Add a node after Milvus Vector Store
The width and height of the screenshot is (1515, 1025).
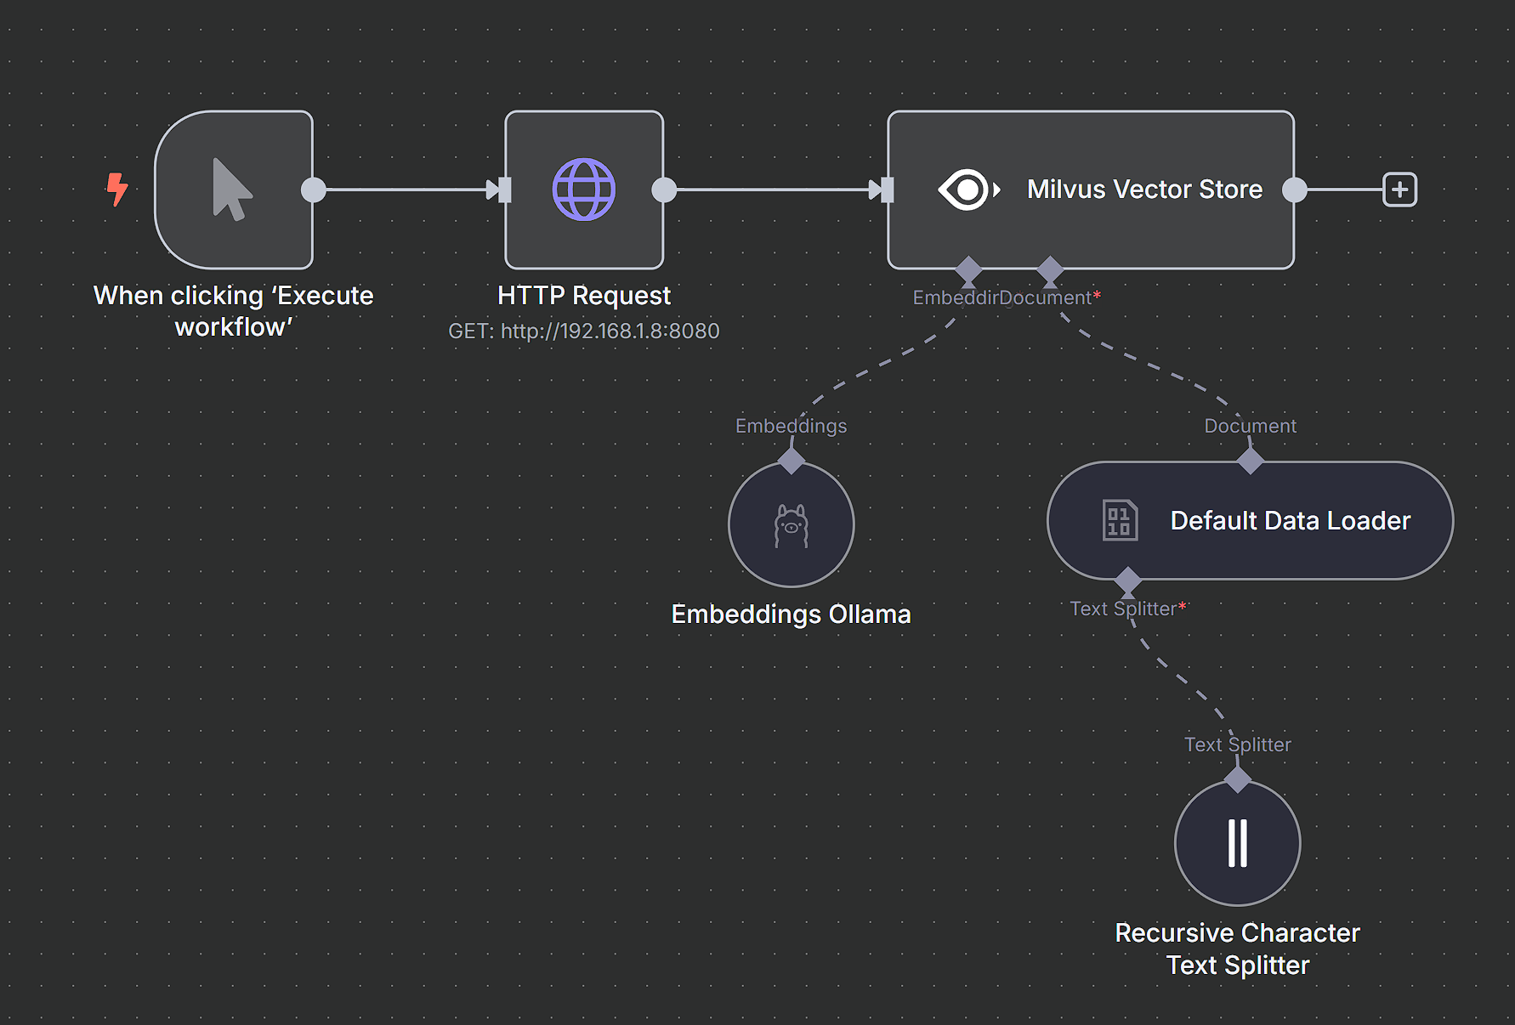click(x=1399, y=190)
